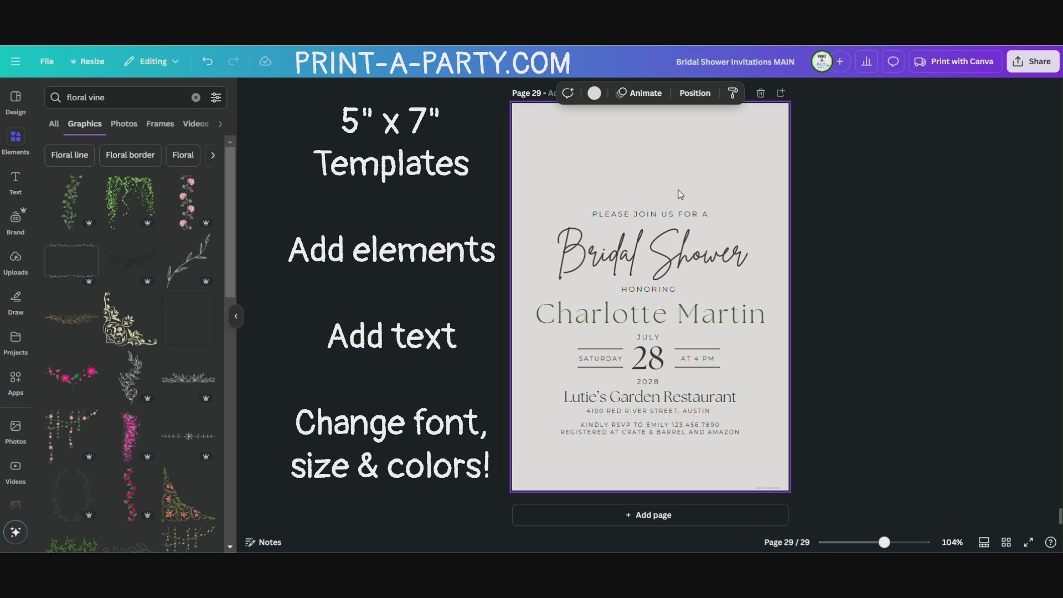This screenshot has height=598, width=1063.
Task: Open the hamburger main menu
Action: pos(16,61)
